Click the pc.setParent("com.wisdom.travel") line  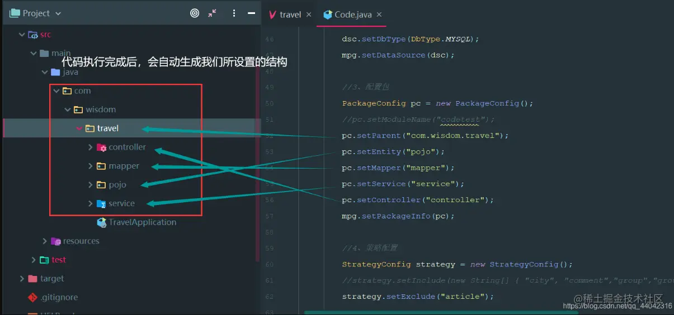[x=426, y=136]
